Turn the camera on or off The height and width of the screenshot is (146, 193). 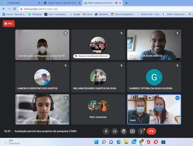pyautogui.click(x=115, y=131)
